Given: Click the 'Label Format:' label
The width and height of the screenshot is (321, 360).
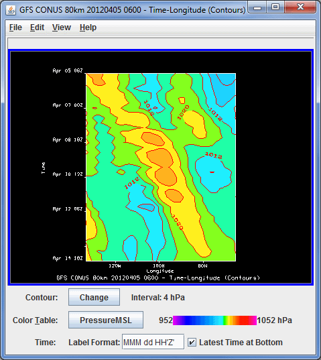Looking at the screenshot, I should (x=94, y=343).
